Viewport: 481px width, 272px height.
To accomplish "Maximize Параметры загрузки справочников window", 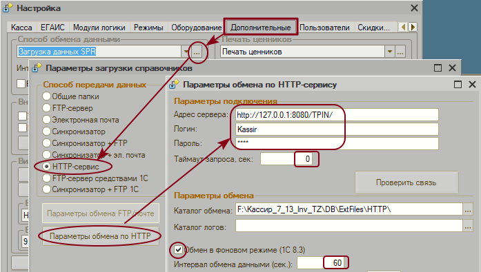I will point(438,68).
